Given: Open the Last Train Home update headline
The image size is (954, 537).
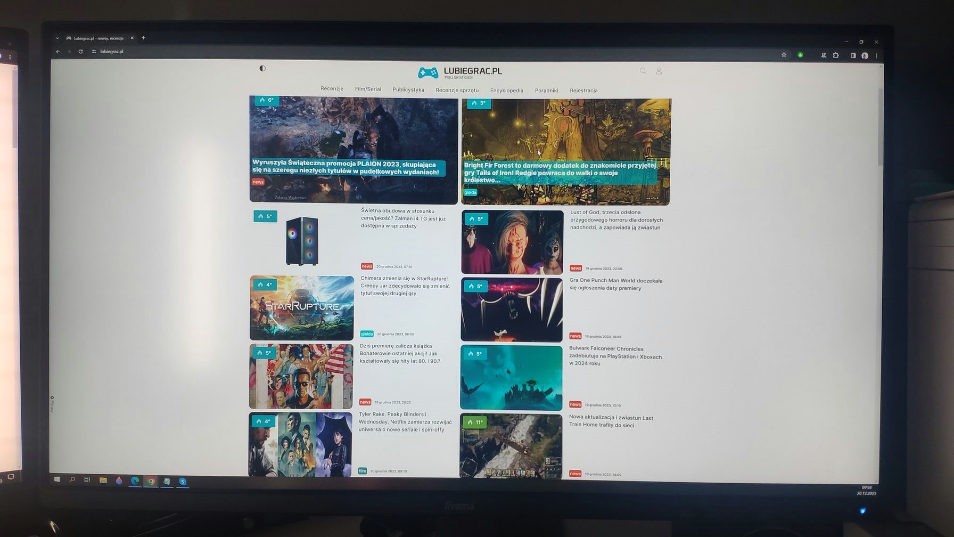Looking at the screenshot, I should [x=611, y=421].
